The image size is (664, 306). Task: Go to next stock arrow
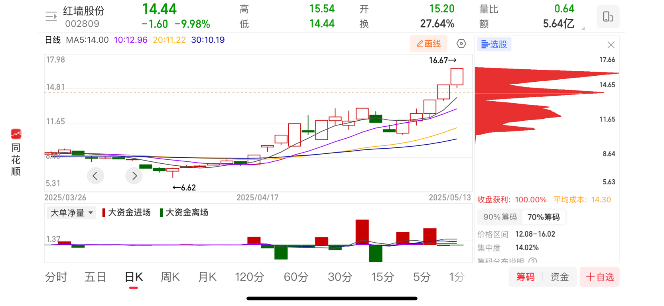(134, 176)
